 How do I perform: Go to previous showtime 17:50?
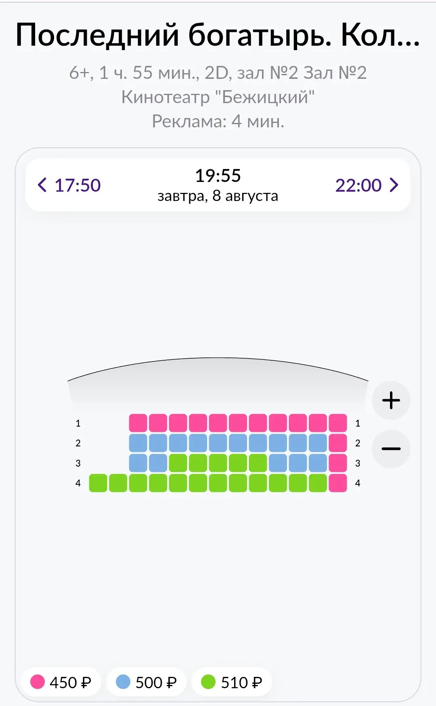coord(69,185)
